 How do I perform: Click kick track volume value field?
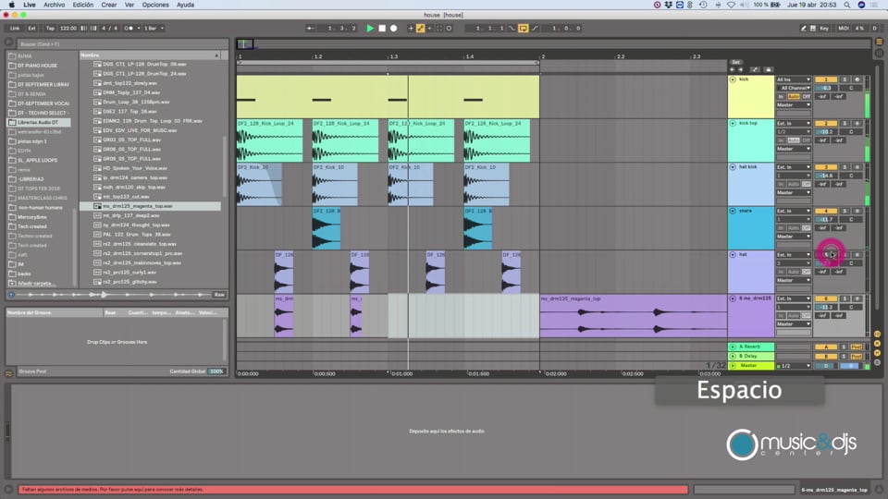(826, 89)
